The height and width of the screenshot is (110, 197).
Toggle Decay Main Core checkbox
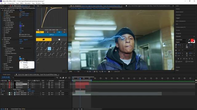[20, 35]
